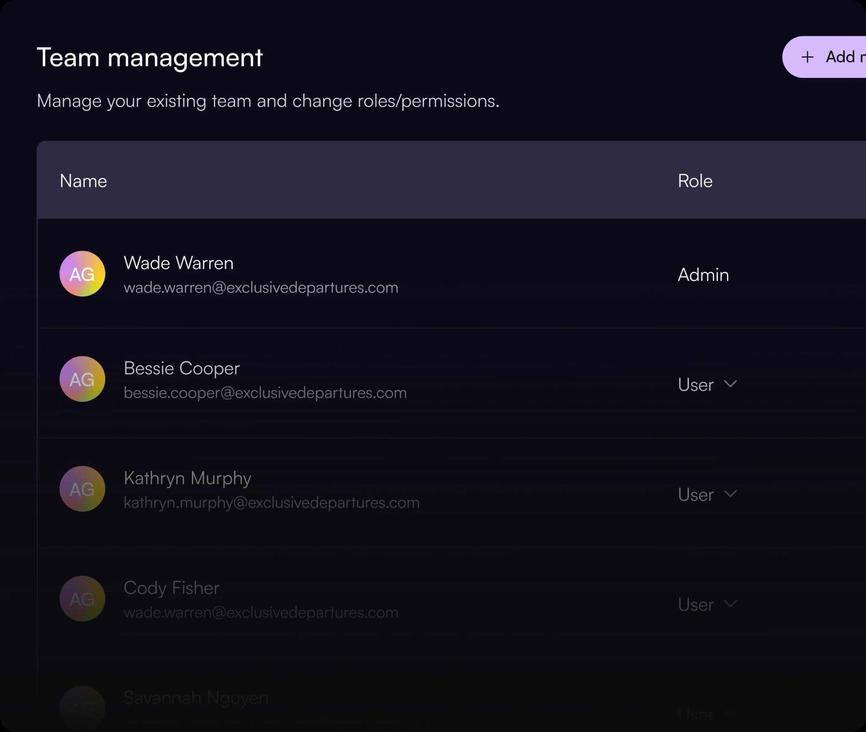This screenshot has width=866, height=732.
Task: Click chevron next to Kathryn Murphy's role
Action: (x=730, y=493)
